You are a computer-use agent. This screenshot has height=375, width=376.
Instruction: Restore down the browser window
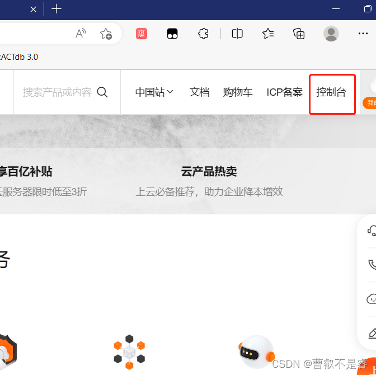click(368, 9)
